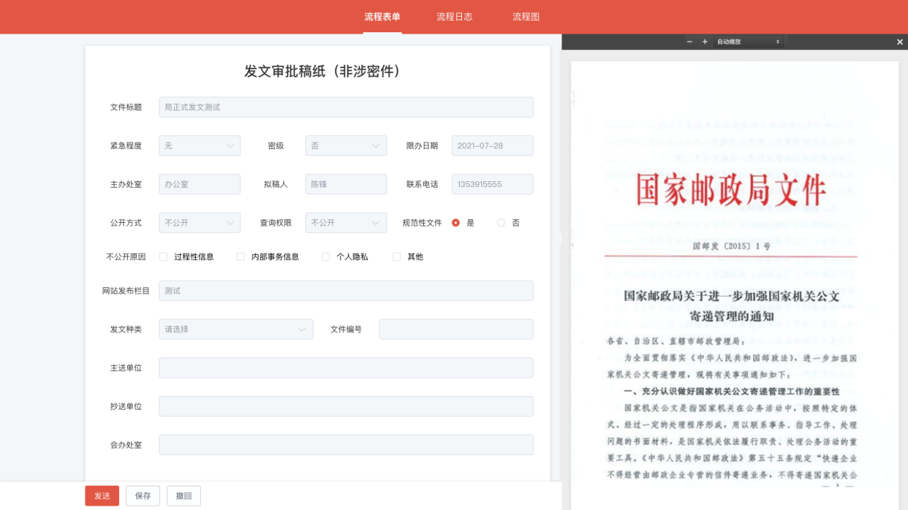Viewport: 908px width, 510px height.
Task: Close the document preview panel
Action: coord(899,42)
